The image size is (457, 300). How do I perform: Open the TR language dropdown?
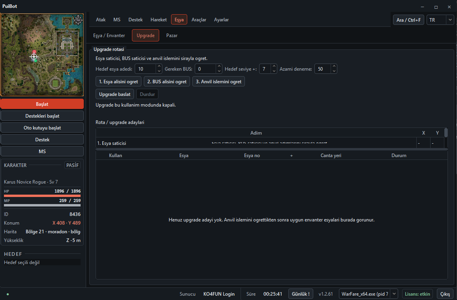coord(440,20)
